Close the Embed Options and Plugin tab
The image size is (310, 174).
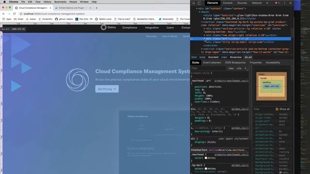[x=91, y=8]
